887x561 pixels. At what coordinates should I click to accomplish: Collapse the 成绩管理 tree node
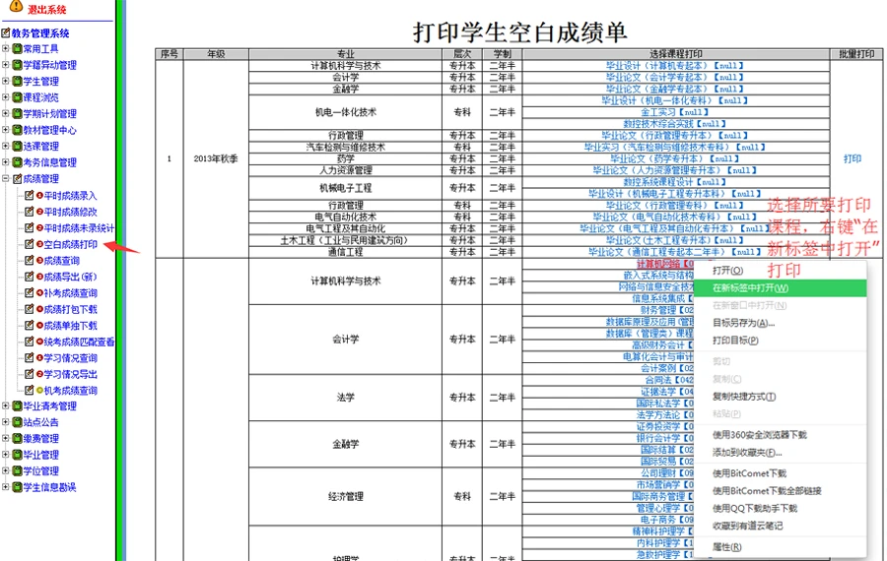pos(6,179)
